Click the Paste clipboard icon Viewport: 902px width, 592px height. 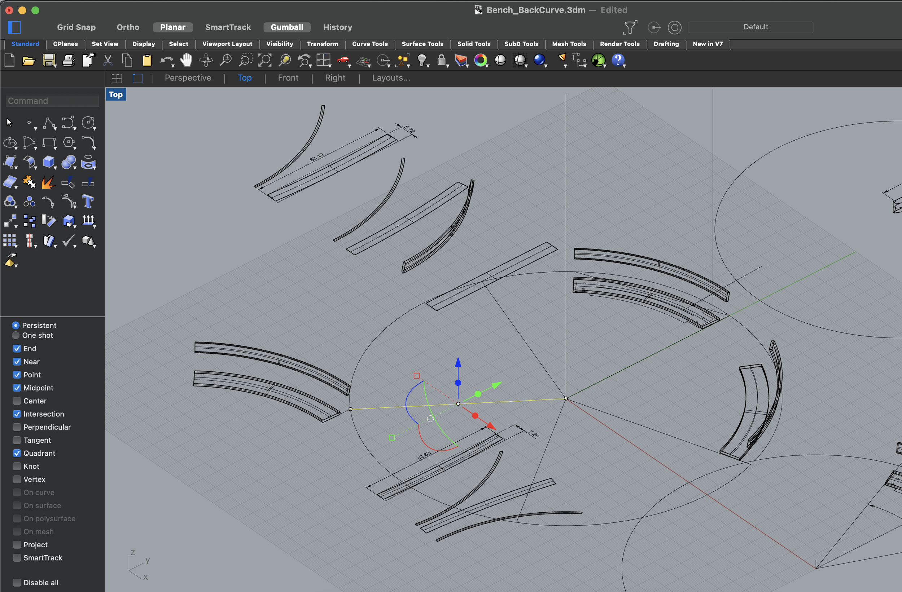coord(147,60)
